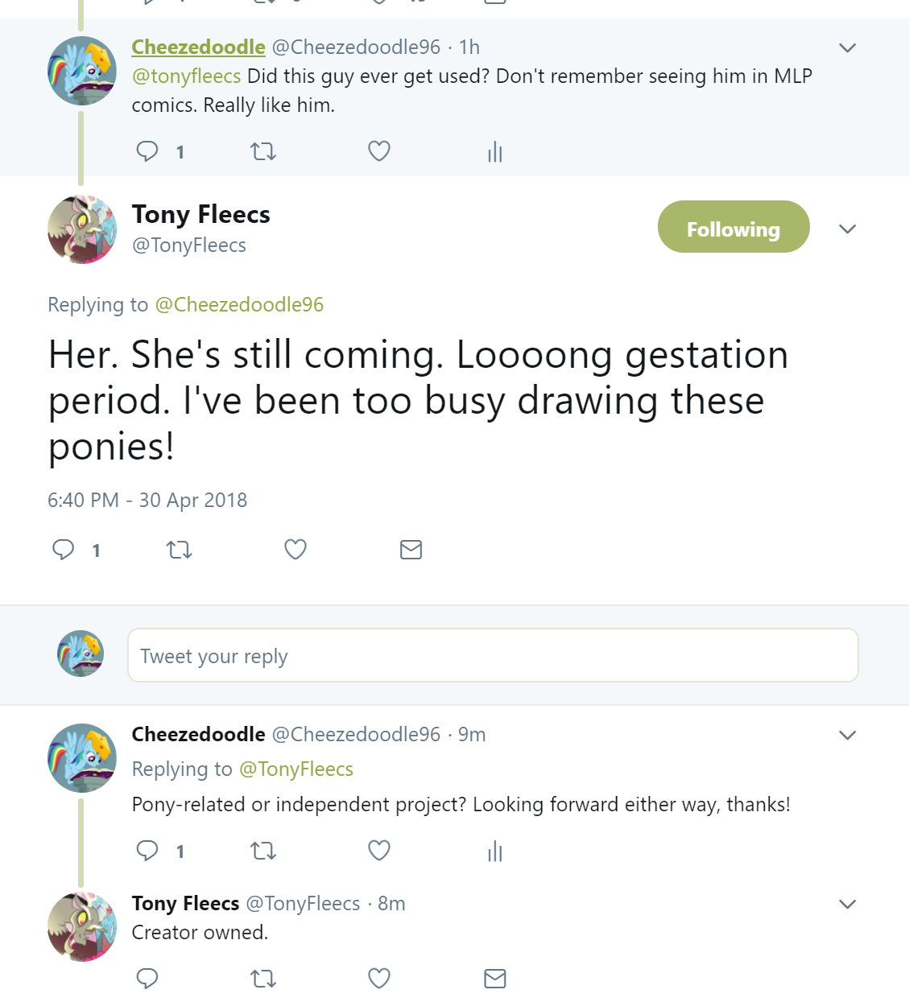The height and width of the screenshot is (1002, 909).
Task: Open more options on Cheezedoodle's top tweet
Action: click(x=847, y=48)
